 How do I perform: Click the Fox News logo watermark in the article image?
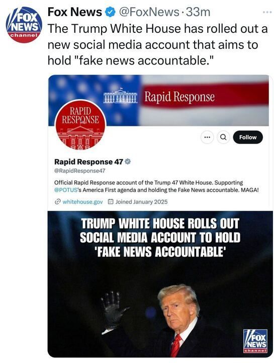255,341
